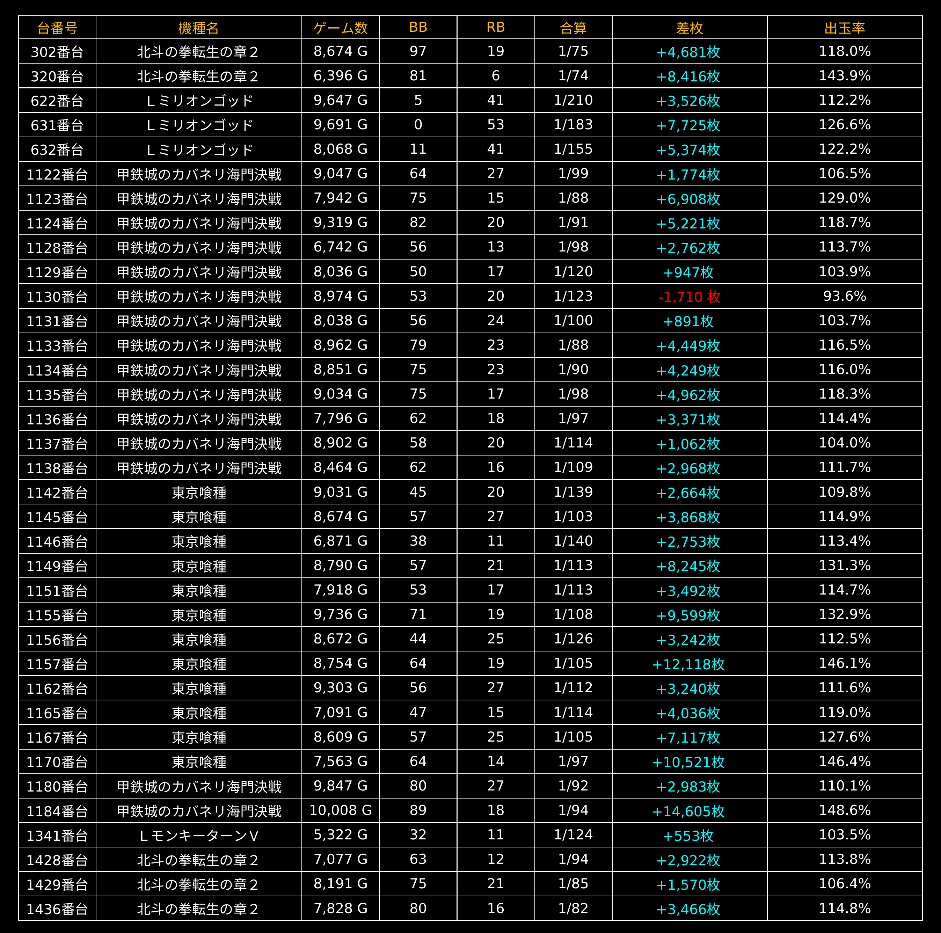Screen dimensions: 941x933
Task: Select the 631番台 machine number
Action: point(57,125)
